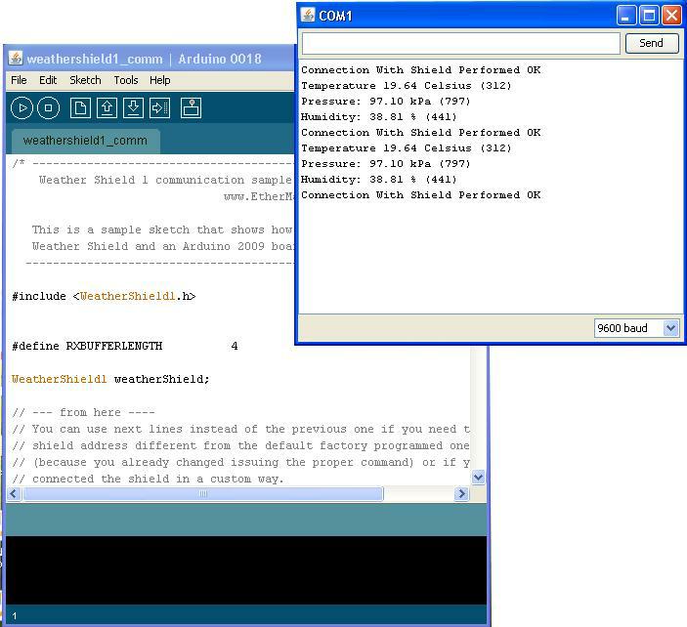Select the weathershield1_comm sketch tab
This screenshot has height=627, width=687.
click(85, 141)
